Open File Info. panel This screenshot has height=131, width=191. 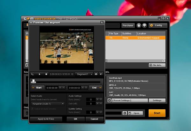(157, 65)
